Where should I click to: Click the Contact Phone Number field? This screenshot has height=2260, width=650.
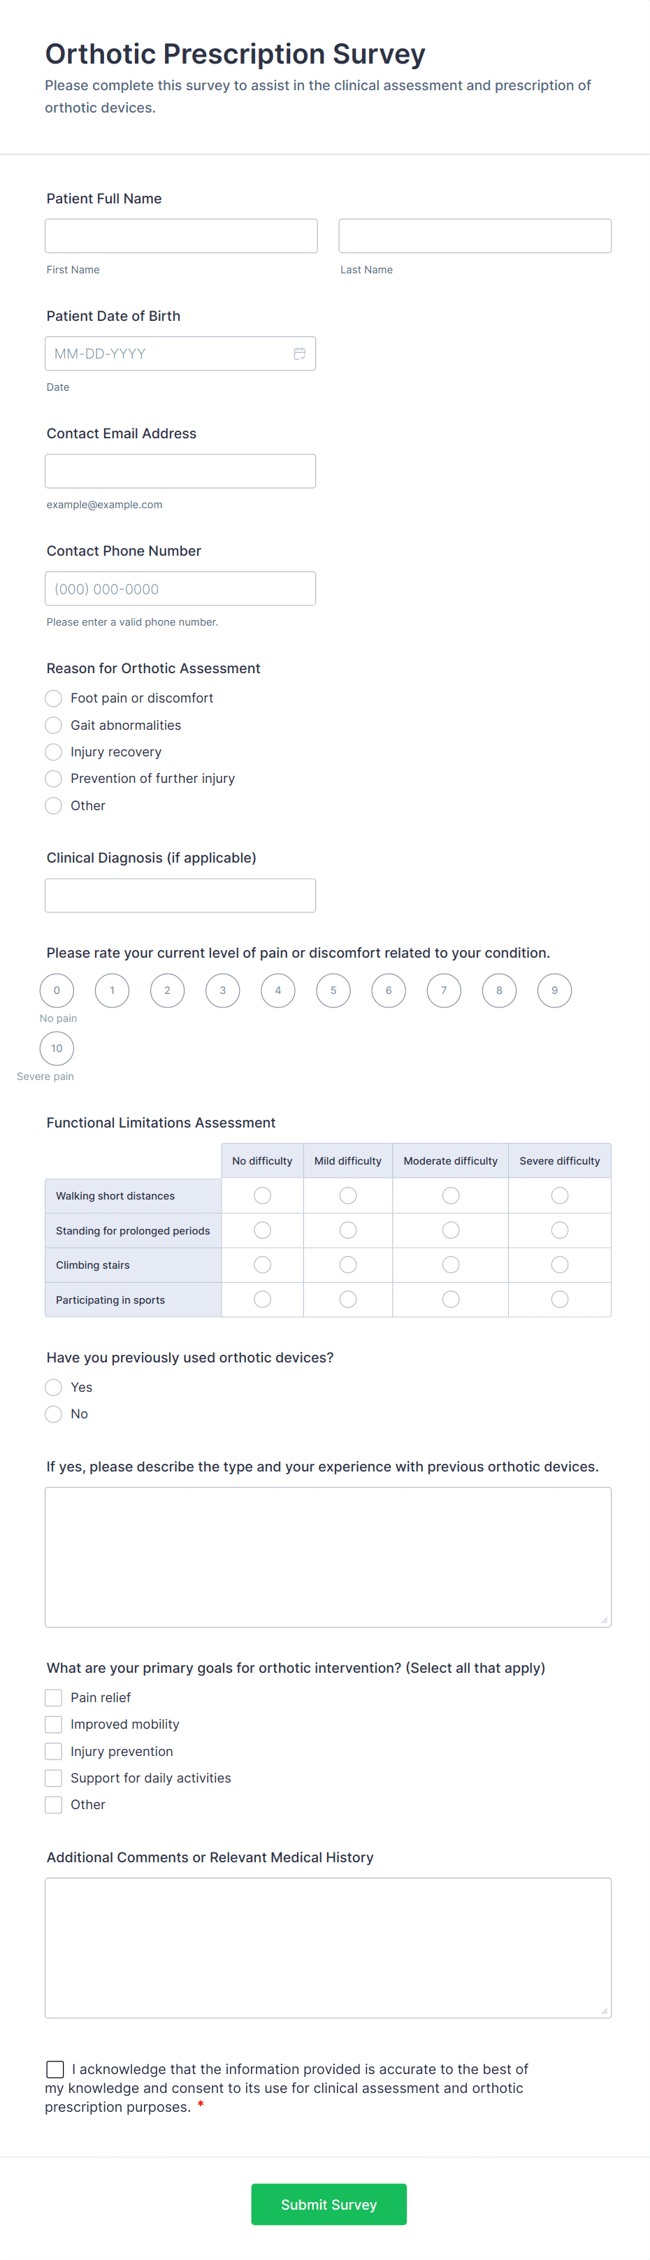180,588
